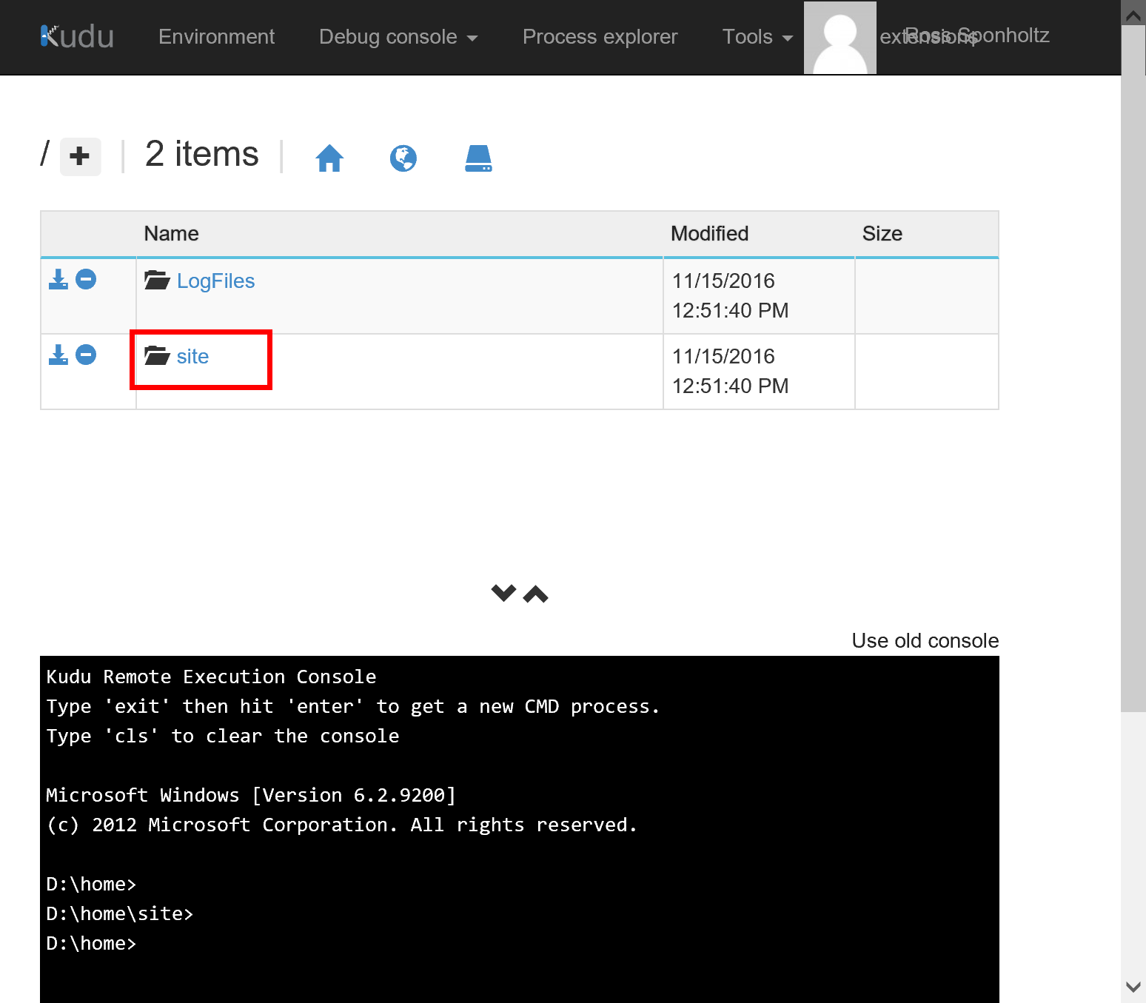The image size is (1146, 1003).
Task: Open the LogFiles folder
Action: pyautogui.click(x=215, y=281)
